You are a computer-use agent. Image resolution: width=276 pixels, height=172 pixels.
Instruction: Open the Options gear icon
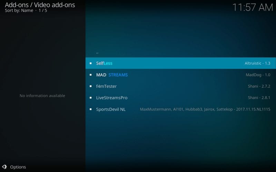pyautogui.click(x=4, y=167)
